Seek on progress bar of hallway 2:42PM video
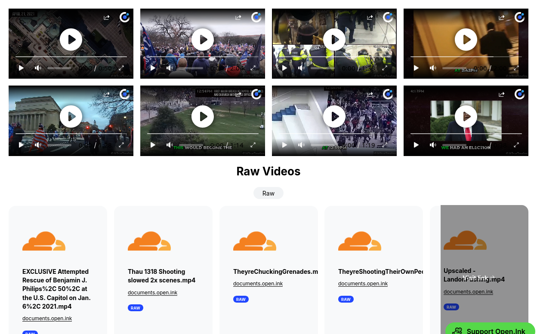This screenshot has width=537, height=334. [x=466, y=56]
